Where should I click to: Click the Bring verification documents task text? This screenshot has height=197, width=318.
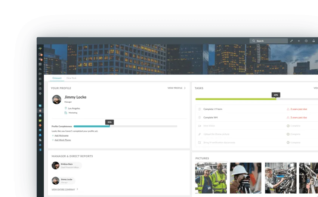point(219,143)
